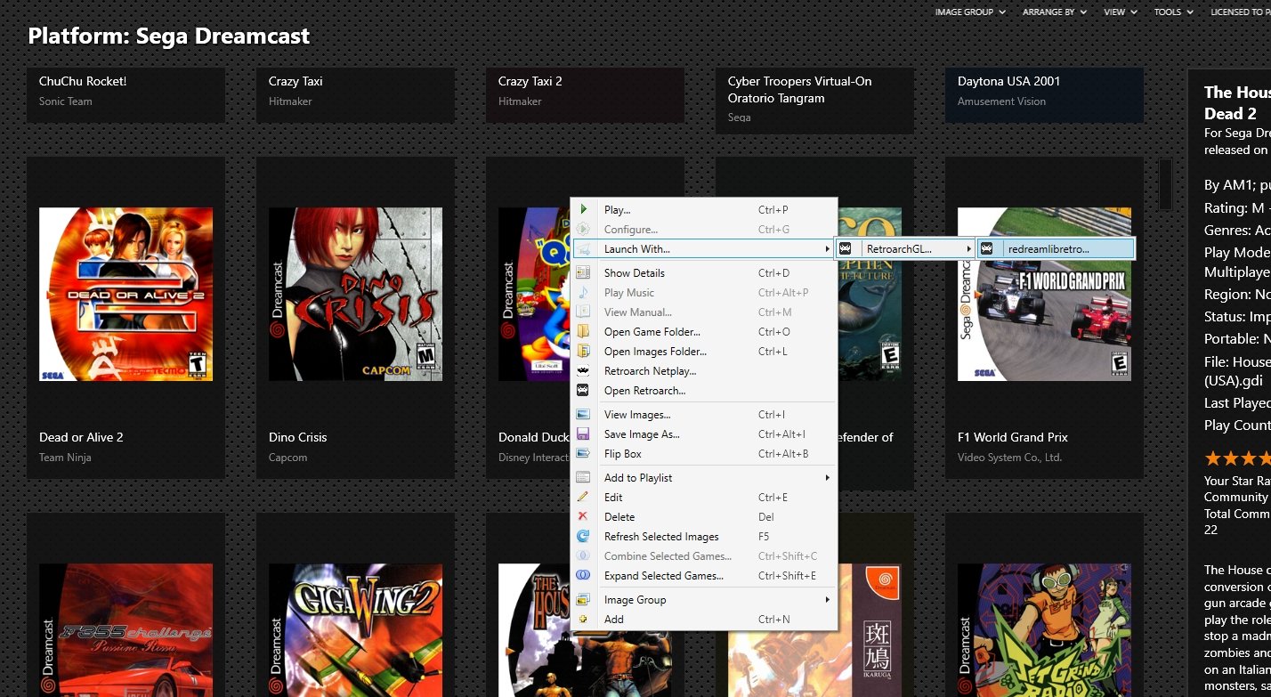The height and width of the screenshot is (697, 1271).
Task: Click the Combine Selected Games icon
Action: click(x=583, y=555)
